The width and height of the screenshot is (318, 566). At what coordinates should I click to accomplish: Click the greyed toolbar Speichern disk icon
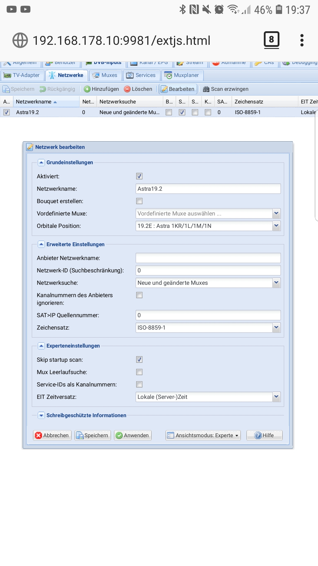pos(6,89)
